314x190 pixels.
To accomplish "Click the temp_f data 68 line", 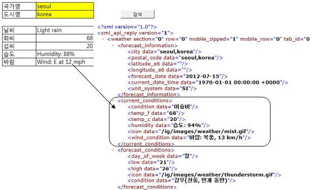I will pyautogui.click(x=156, y=113).
